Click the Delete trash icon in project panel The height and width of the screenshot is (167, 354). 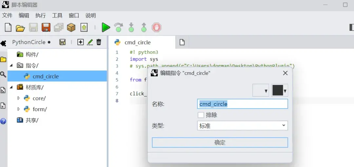[99, 42]
